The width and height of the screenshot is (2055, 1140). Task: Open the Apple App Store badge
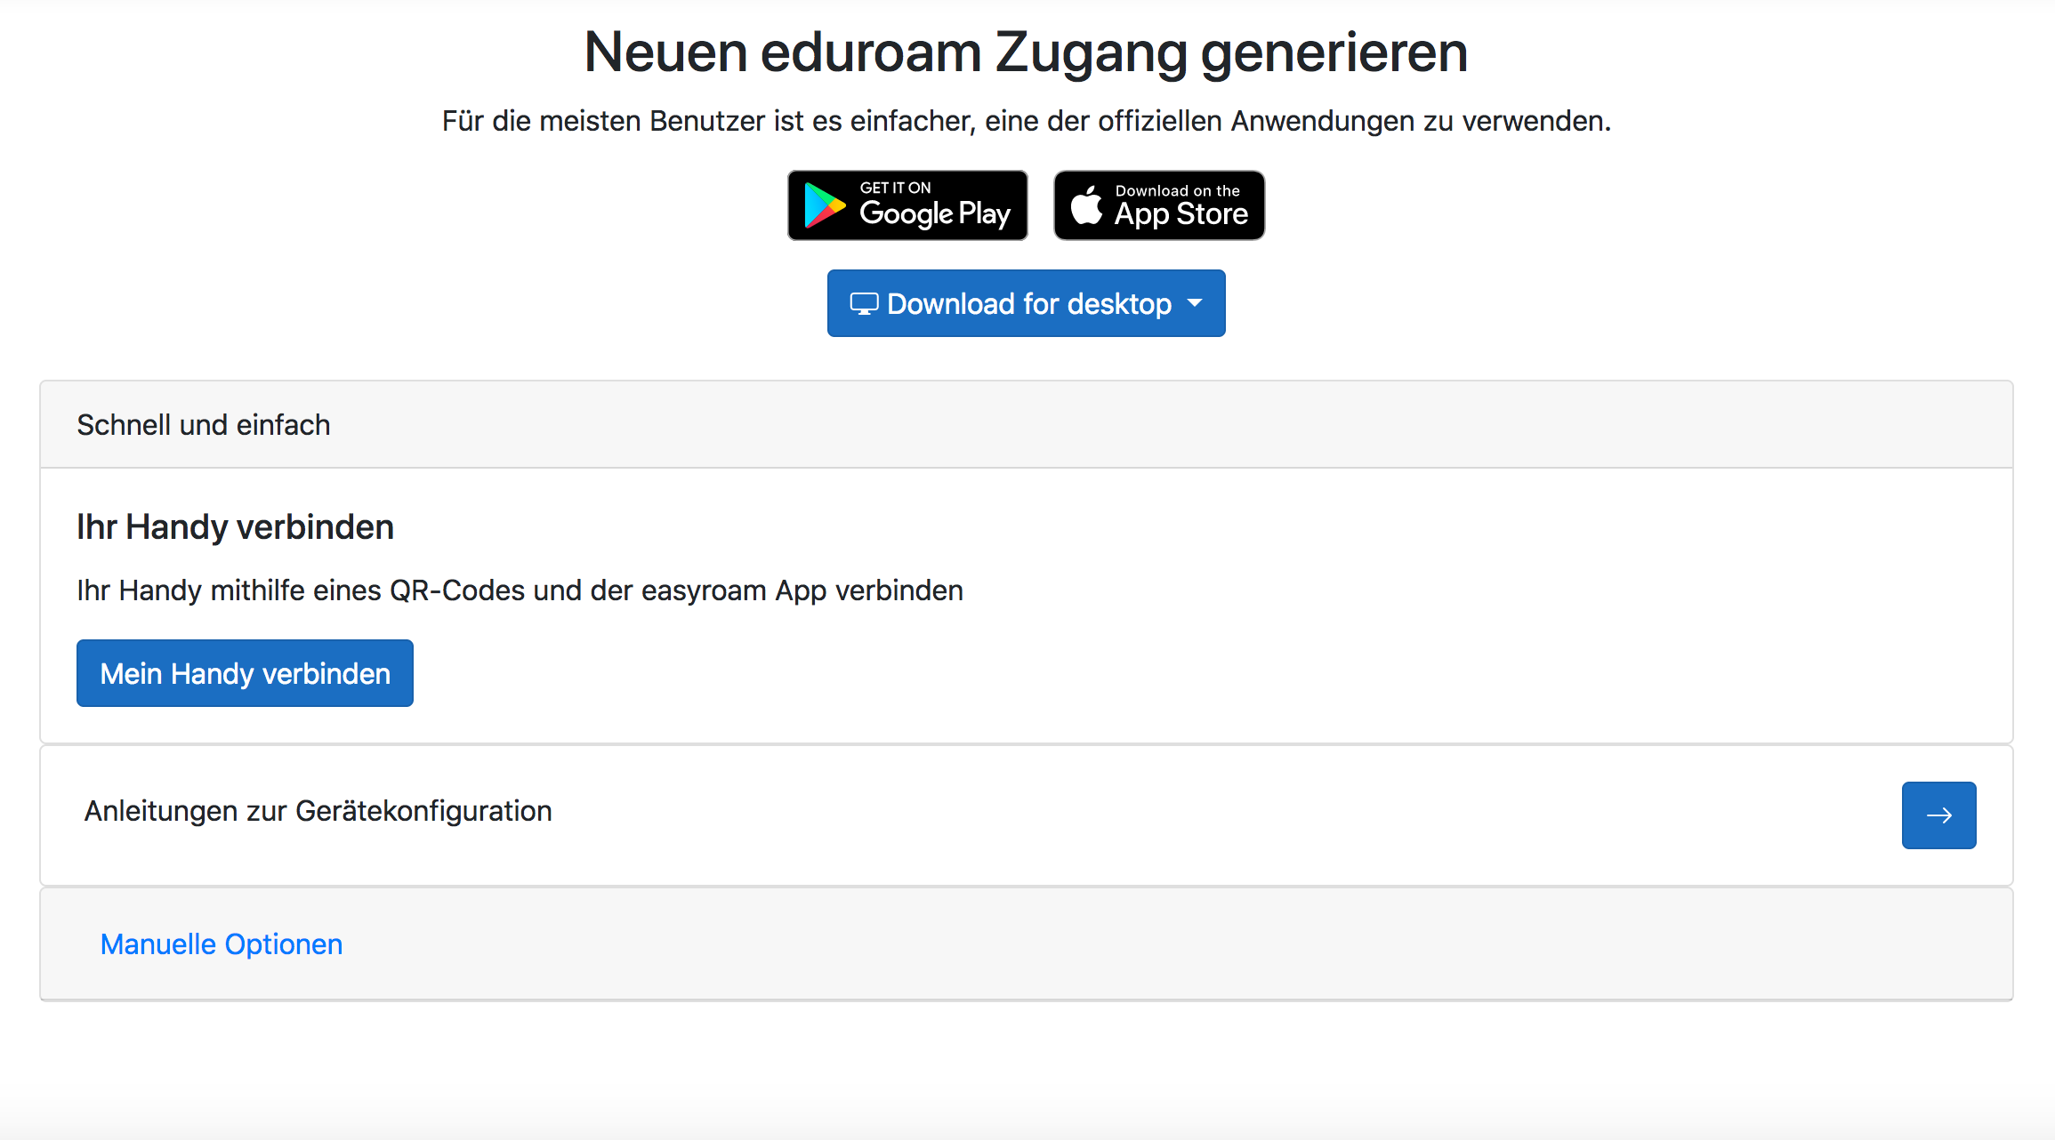[1159, 205]
